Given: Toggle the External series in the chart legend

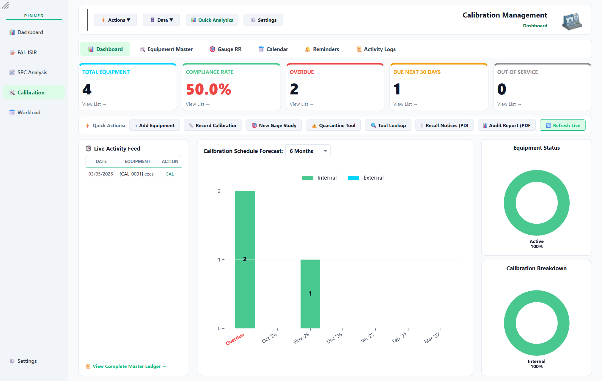Looking at the screenshot, I should 366,178.
